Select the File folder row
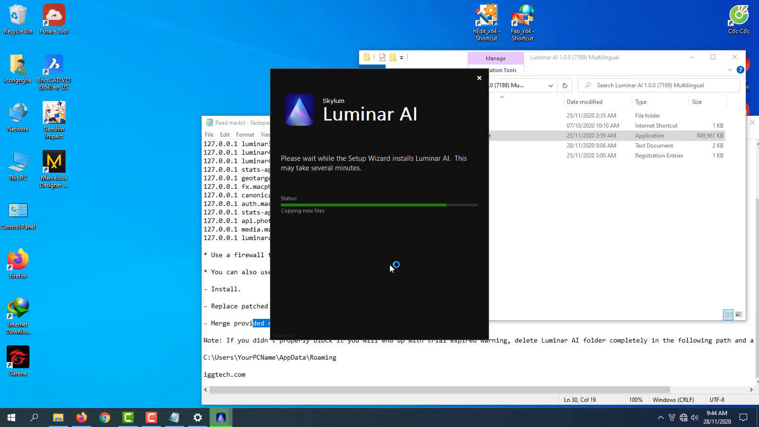 click(607, 116)
